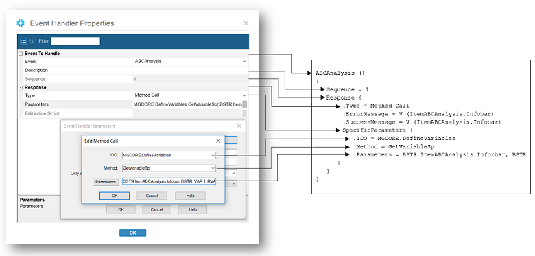Close the Event Handler Parameters window

tap(239, 126)
